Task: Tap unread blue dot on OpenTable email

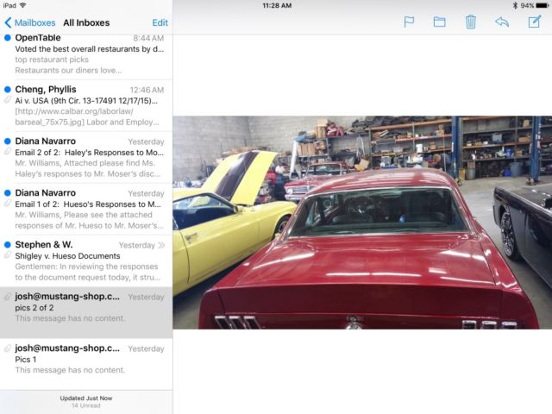Action: point(8,38)
